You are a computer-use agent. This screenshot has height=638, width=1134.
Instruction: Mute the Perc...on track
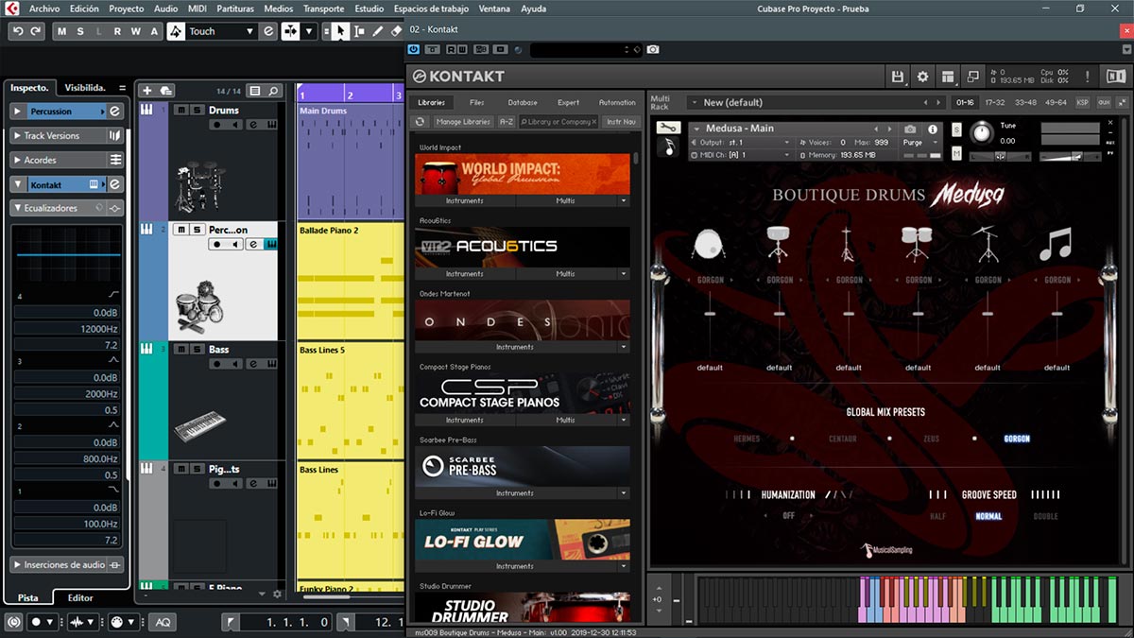click(x=180, y=230)
